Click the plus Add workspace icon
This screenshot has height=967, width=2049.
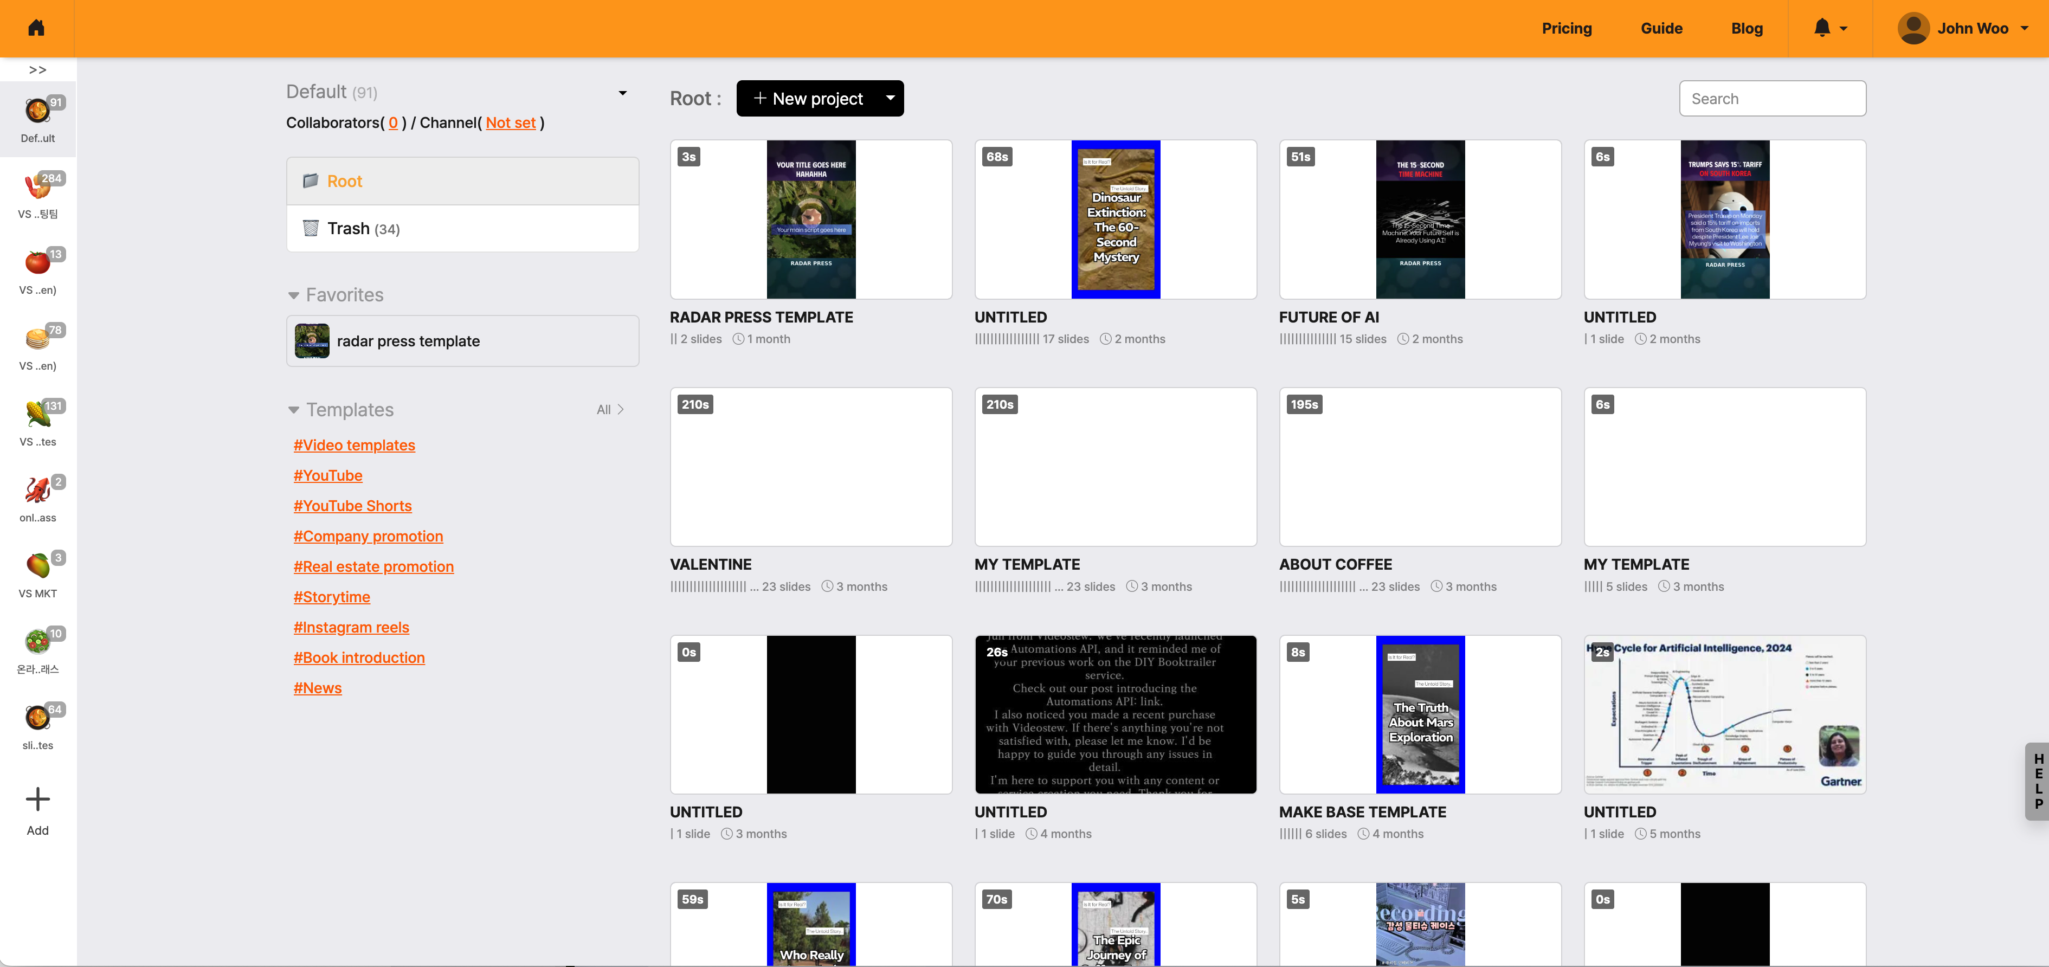click(x=37, y=799)
